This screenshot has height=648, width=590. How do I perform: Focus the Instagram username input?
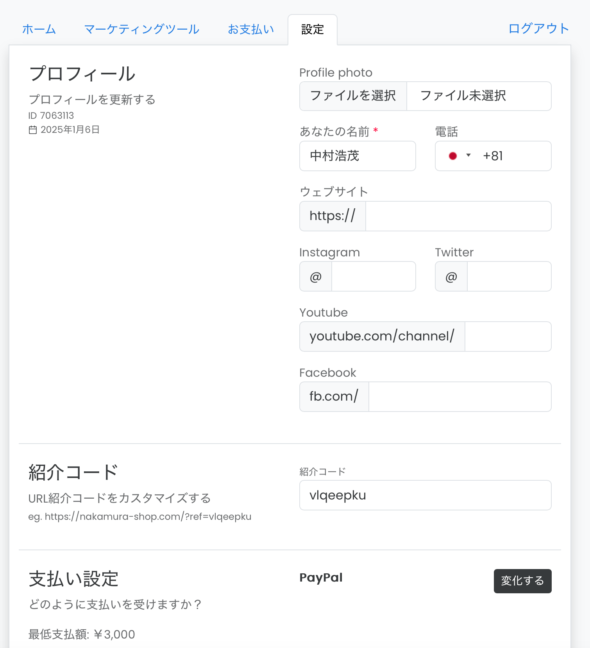coord(374,276)
